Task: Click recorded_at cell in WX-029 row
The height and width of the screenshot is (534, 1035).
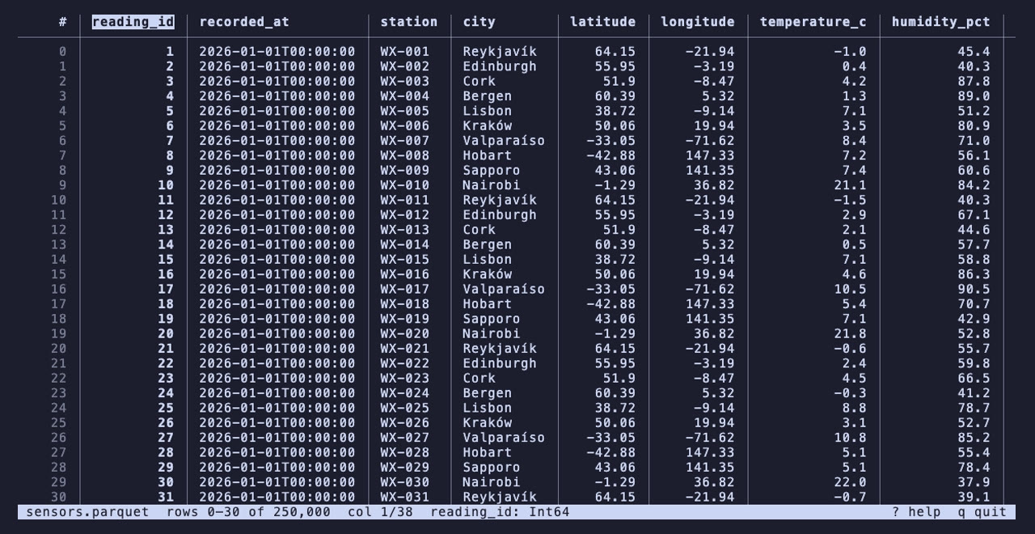Action: click(x=277, y=468)
